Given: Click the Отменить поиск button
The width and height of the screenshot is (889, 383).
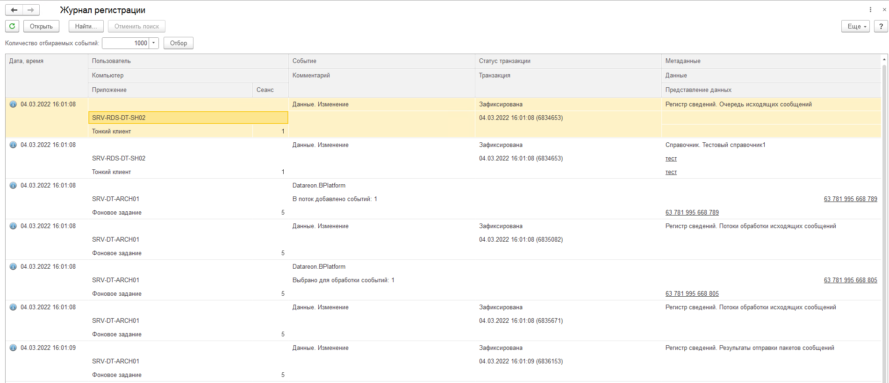Looking at the screenshot, I should pyautogui.click(x=136, y=26).
